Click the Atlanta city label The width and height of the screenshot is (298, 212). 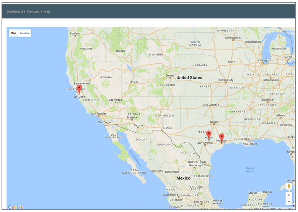click(280, 115)
